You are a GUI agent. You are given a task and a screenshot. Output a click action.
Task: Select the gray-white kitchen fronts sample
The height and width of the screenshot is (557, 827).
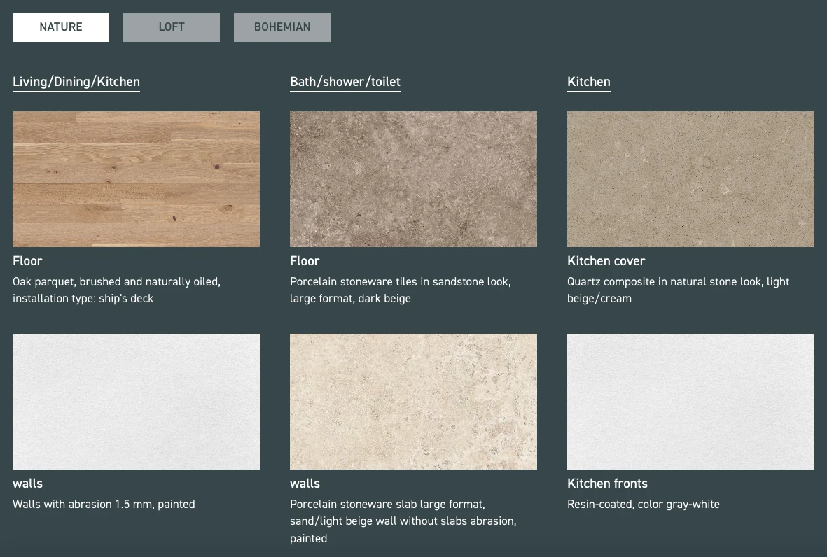coord(690,401)
